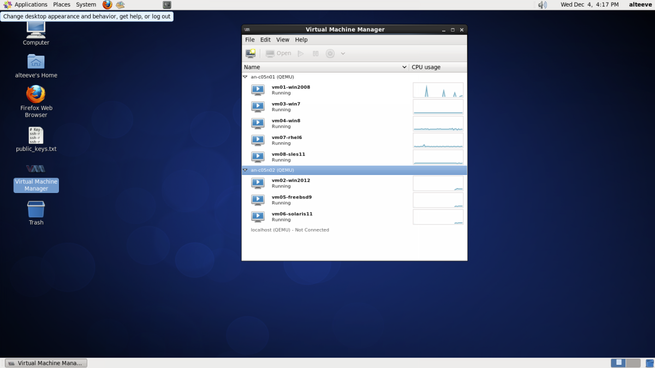Select the vm06-solaris11 monitor icon

click(258, 216)
